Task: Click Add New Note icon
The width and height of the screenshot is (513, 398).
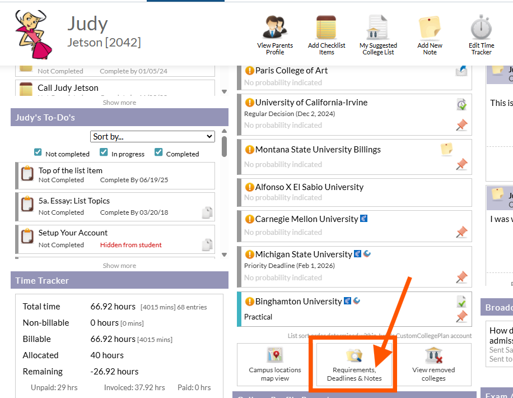Action: tap(430, 27)
